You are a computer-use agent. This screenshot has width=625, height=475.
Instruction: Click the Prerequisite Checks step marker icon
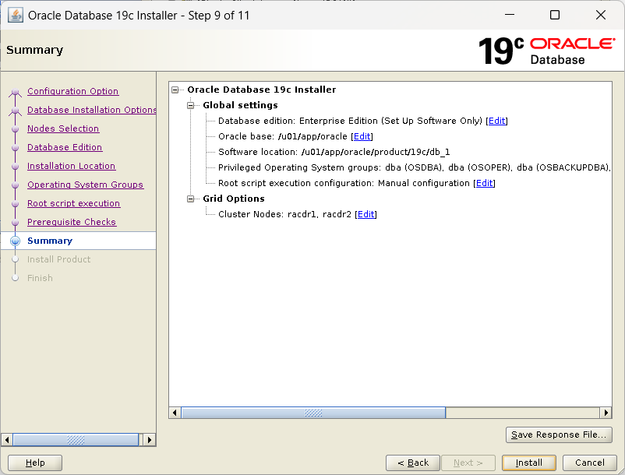[x=15, y=223]
